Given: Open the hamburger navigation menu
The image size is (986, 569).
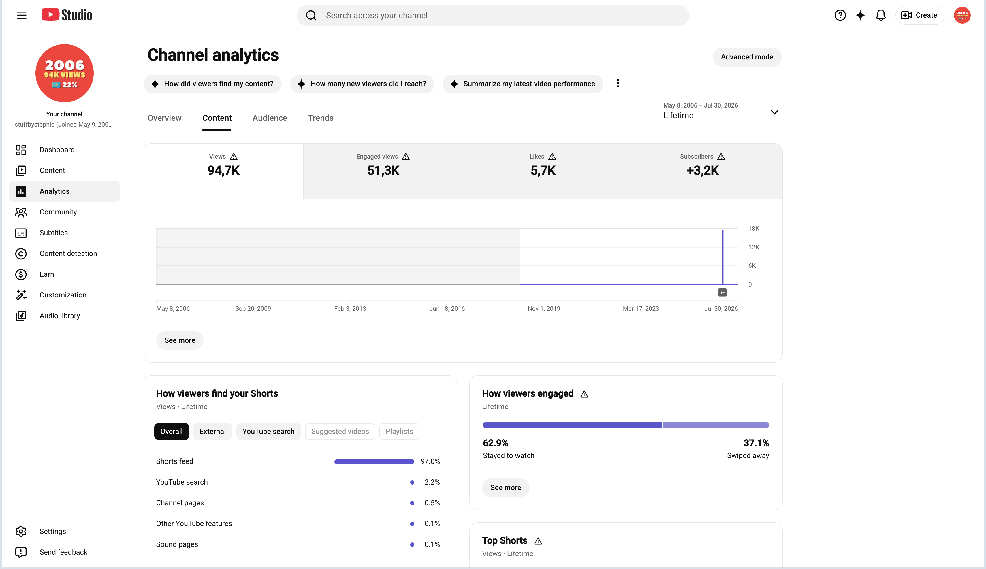Looking at the screenshot, I should click(22, 15).
